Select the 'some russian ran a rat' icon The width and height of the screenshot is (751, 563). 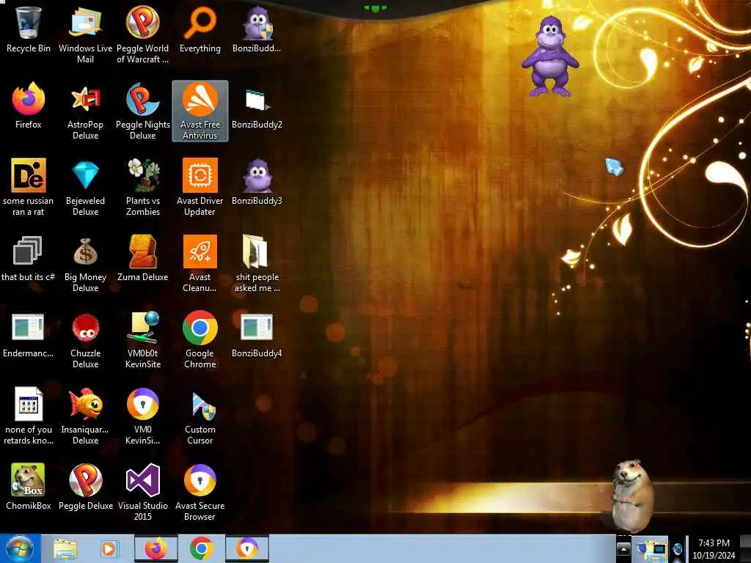[x=29, y=188]
